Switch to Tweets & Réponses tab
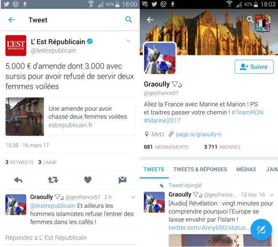 (200, 169)
